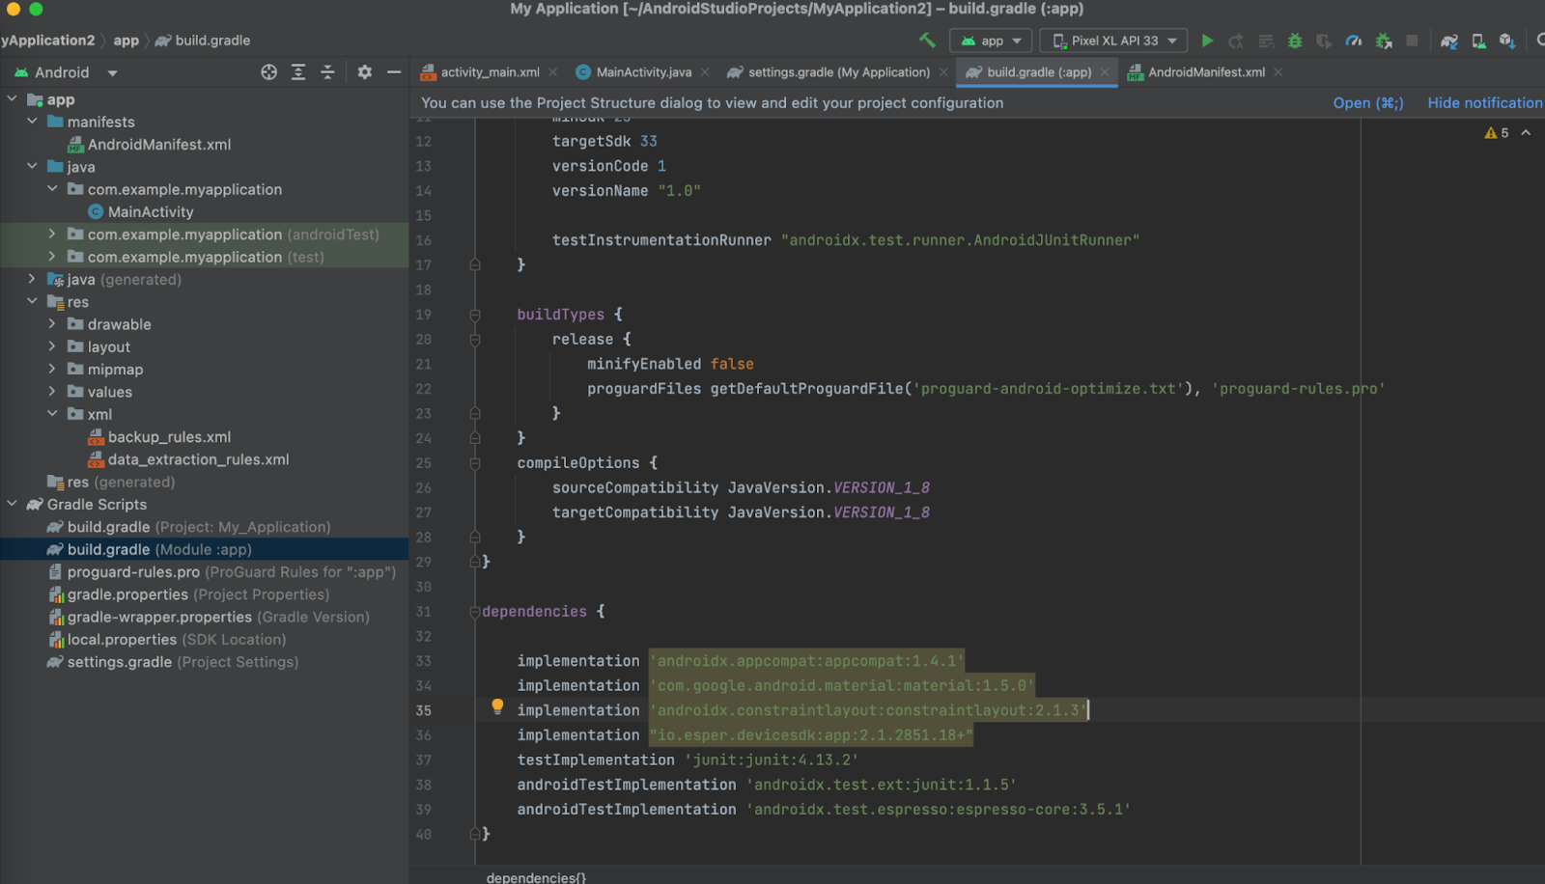Switch to the MainActivity.java tab
Screen dimensions: 1545x884
642,72
